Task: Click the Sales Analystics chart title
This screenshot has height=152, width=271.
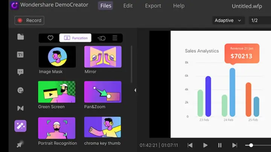Action: (x=202, y=51)
